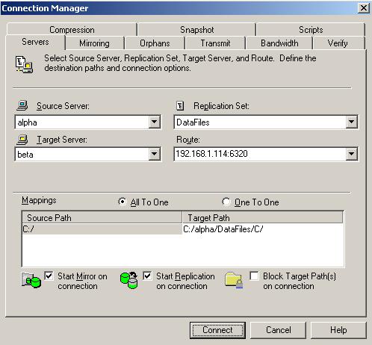
Task: Uncheck Start Mirror on connection
Action: coord(49,276)
